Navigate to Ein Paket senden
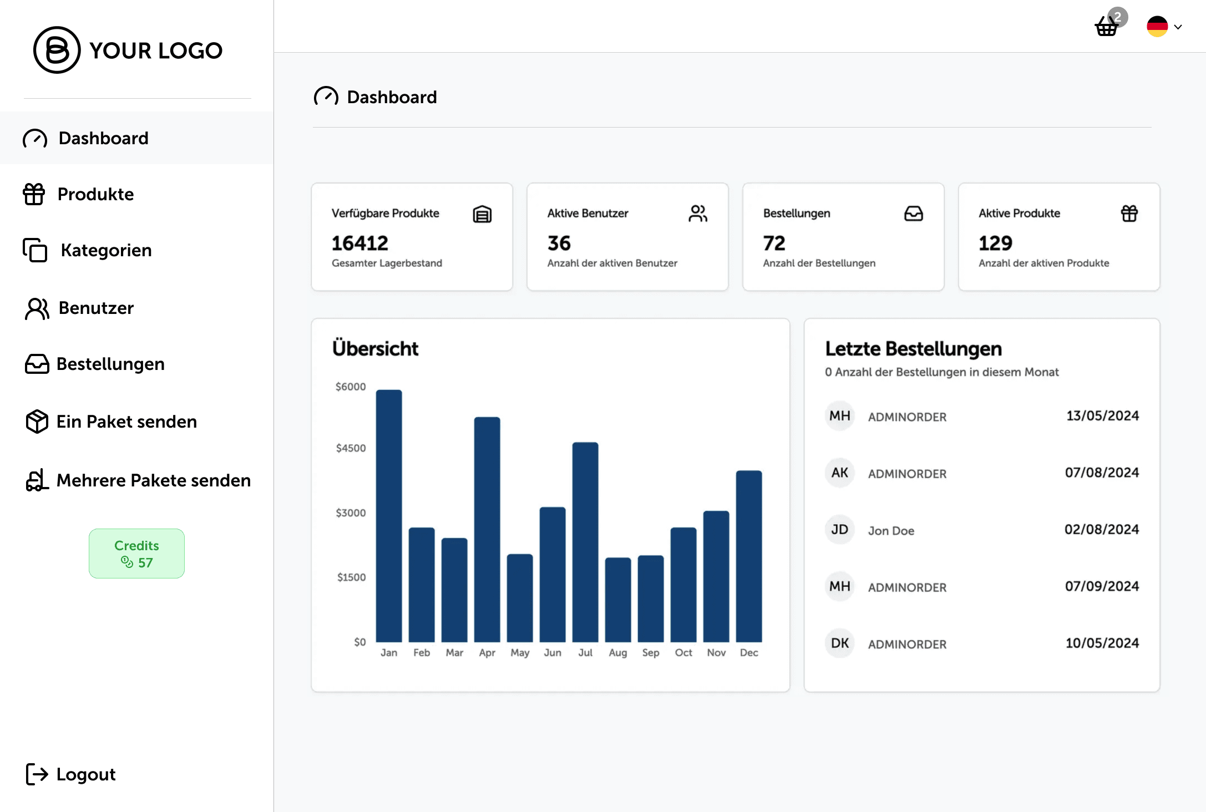 [x=126, y=422]
